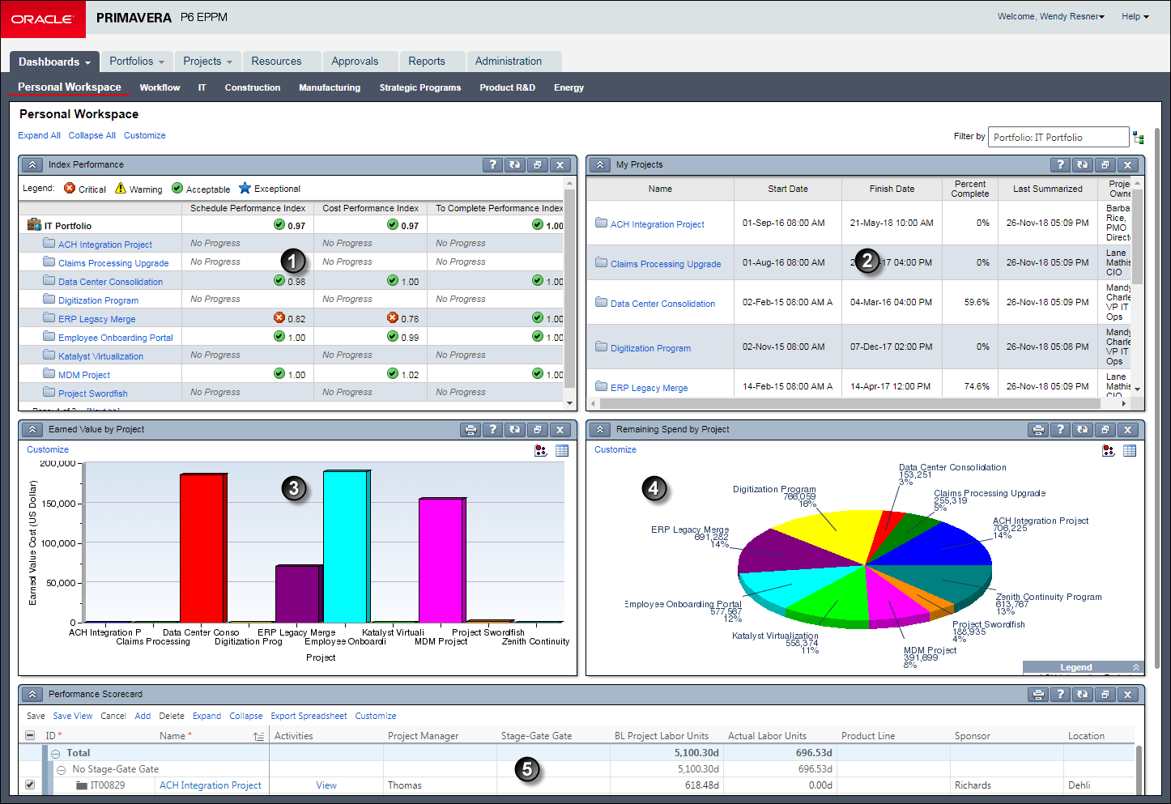
Task: Print the Performance Scorecard
Action: [x=1037, y=694]
